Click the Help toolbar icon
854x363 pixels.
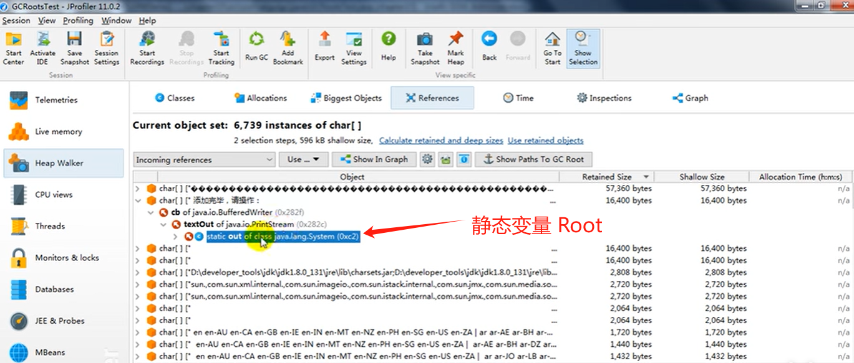[388, 47]
